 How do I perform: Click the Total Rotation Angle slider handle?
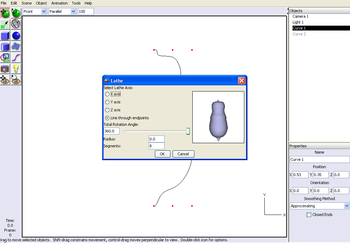(x=188, y=131)
